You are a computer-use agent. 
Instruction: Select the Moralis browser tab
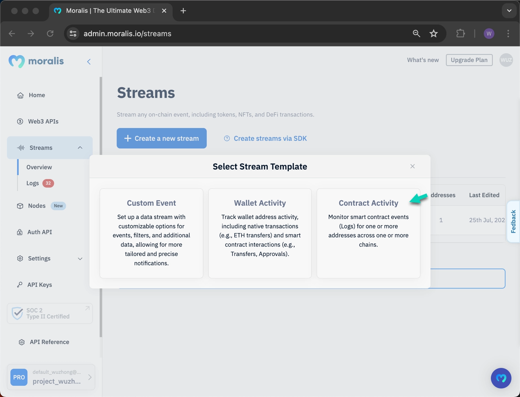click(111, 11)
